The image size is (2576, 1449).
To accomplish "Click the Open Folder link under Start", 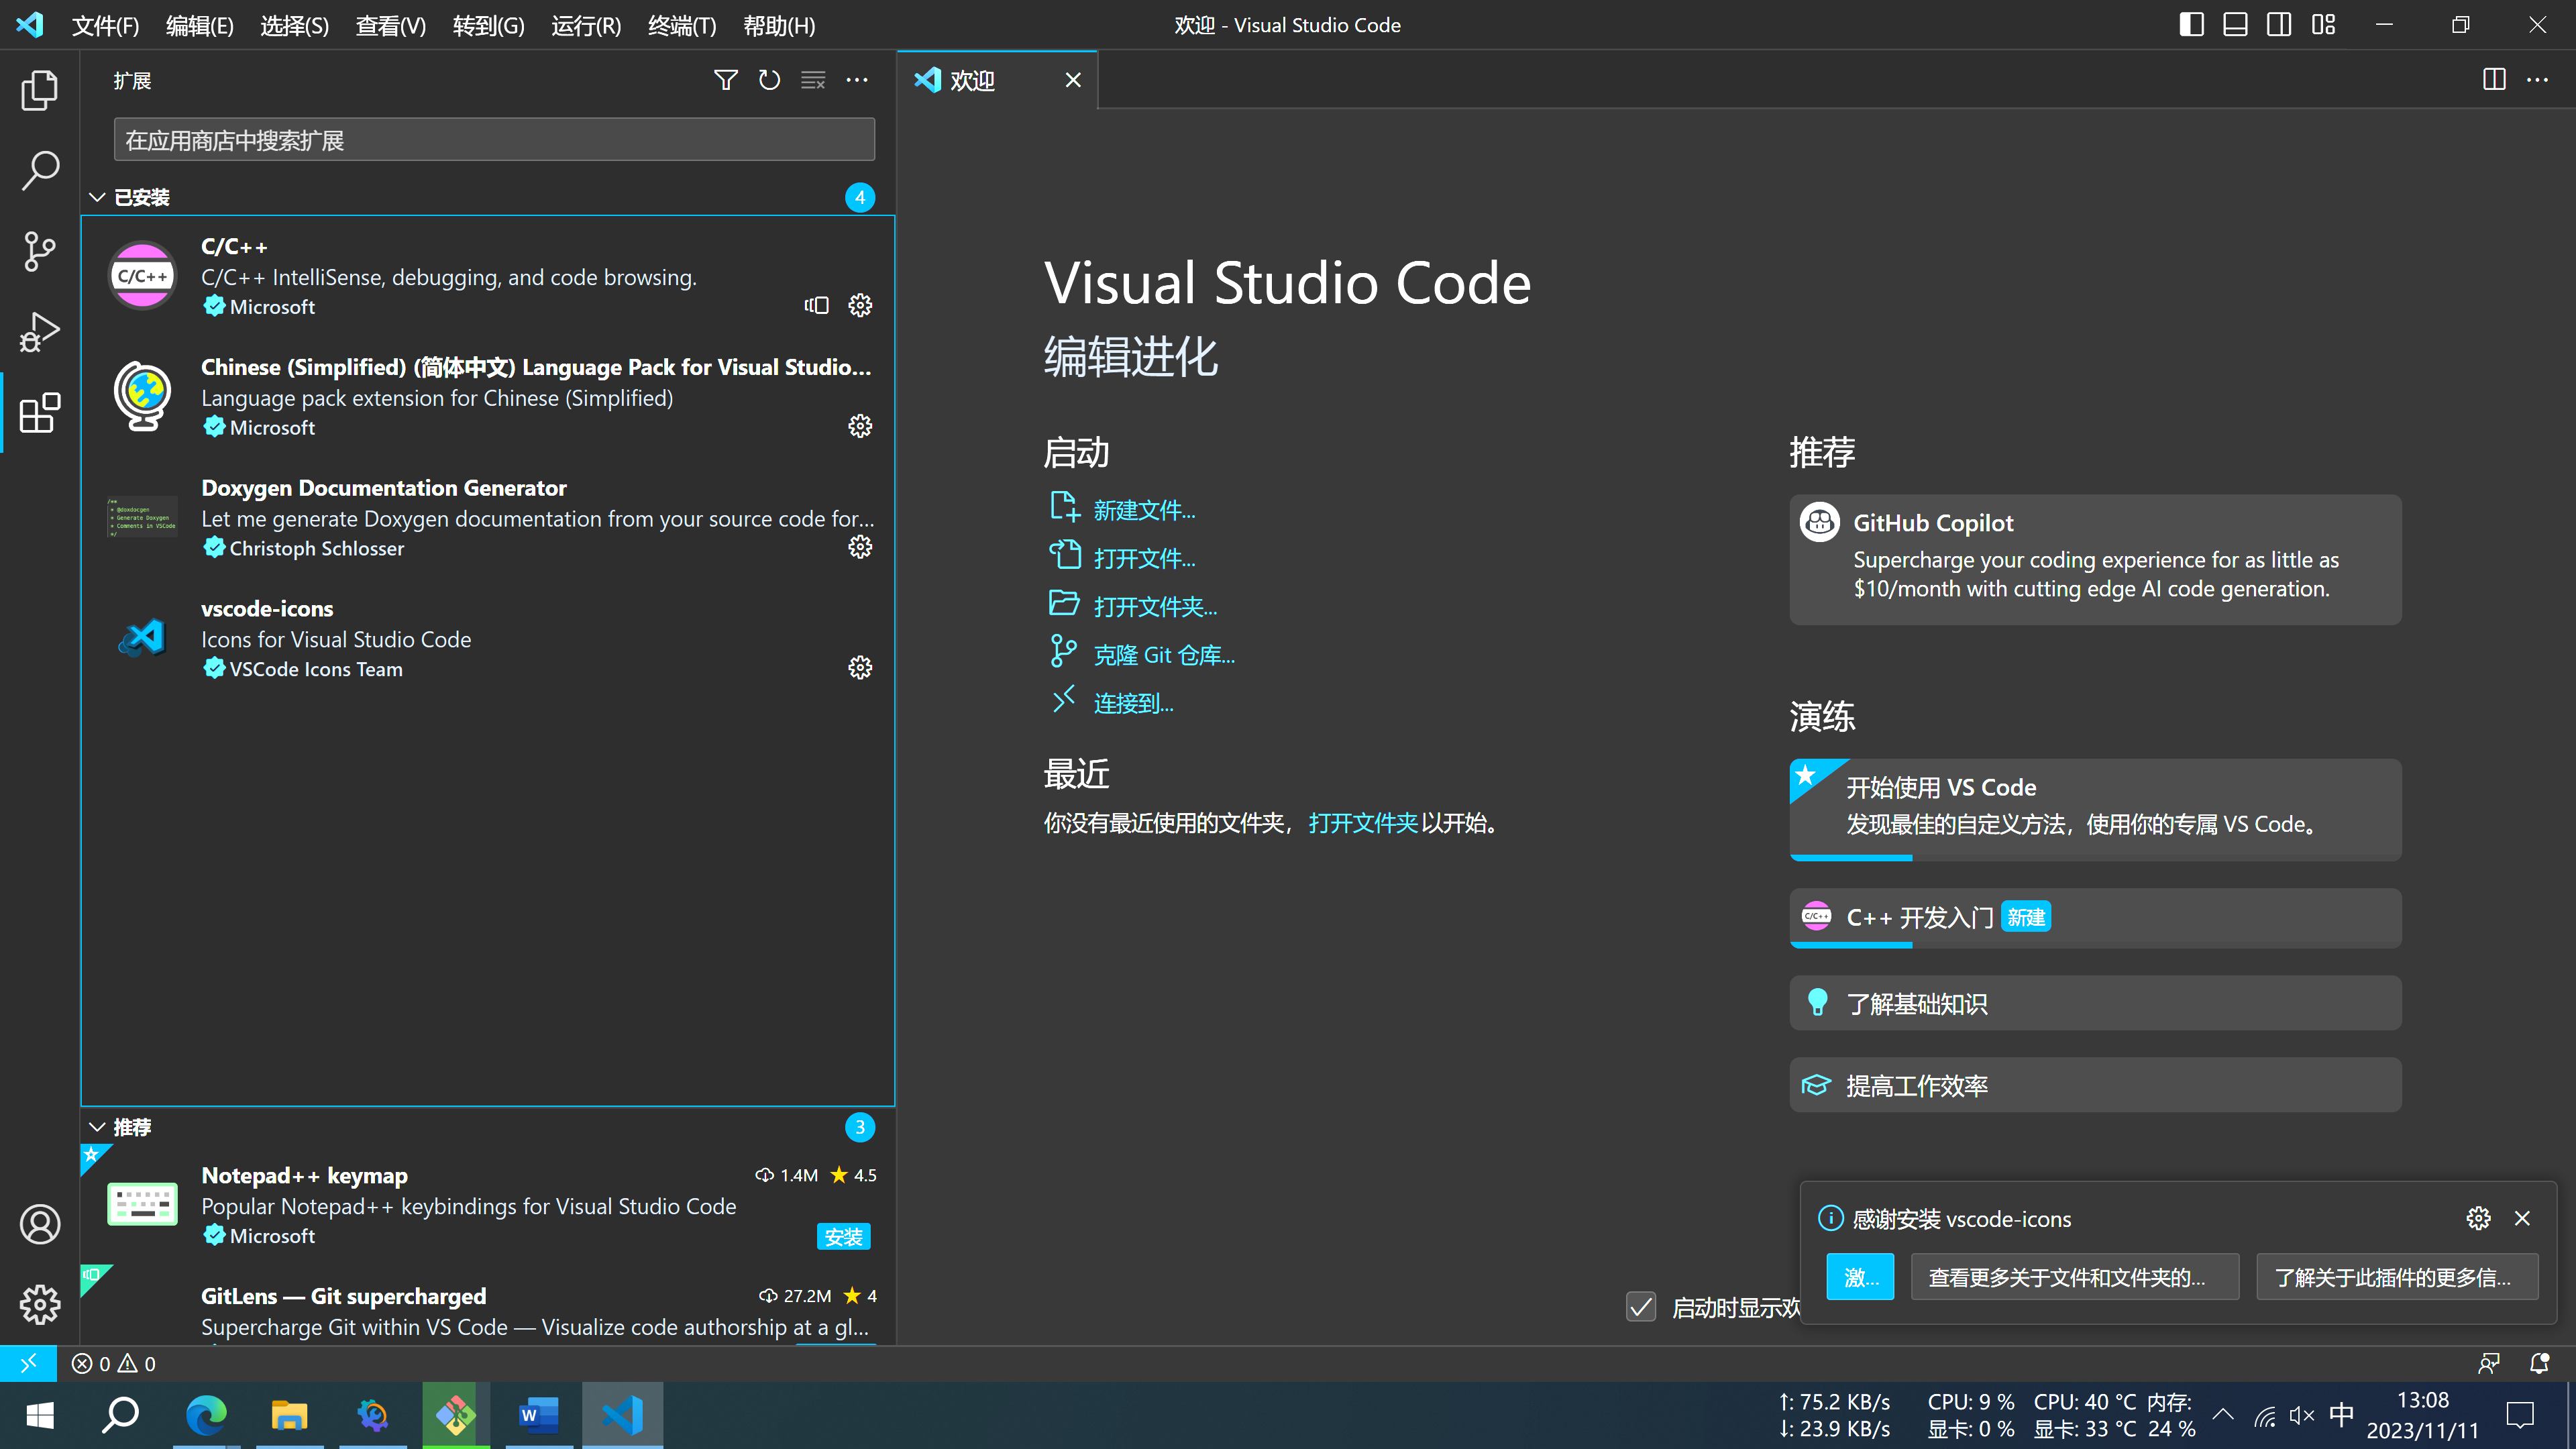I will 1155,606.
